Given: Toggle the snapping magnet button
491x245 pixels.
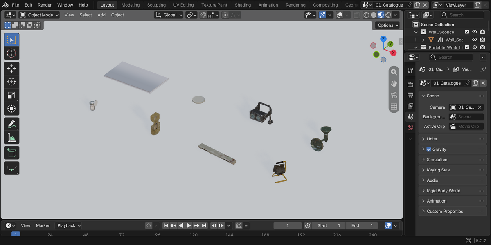Looking at the screenshot, I should 203,15.
